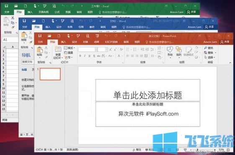Click the zoom in plus button in PowerPoint status bar
235x155 pixels.
pos(215,150)
